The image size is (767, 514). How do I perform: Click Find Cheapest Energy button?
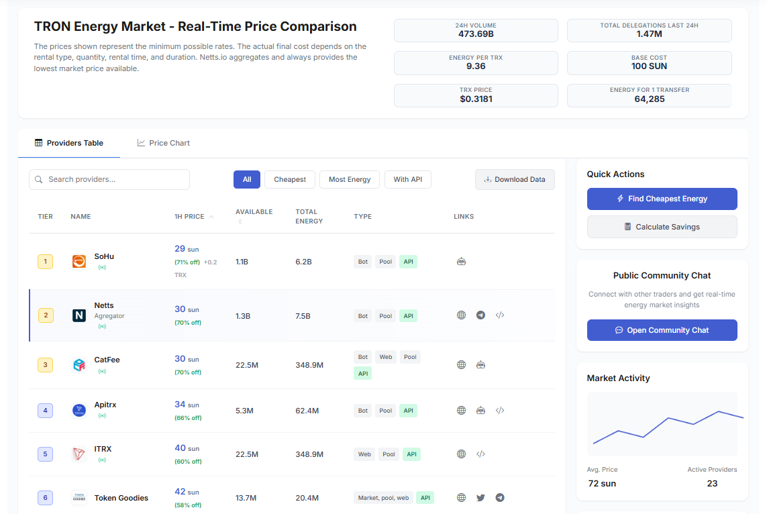[x=662, y=199]
